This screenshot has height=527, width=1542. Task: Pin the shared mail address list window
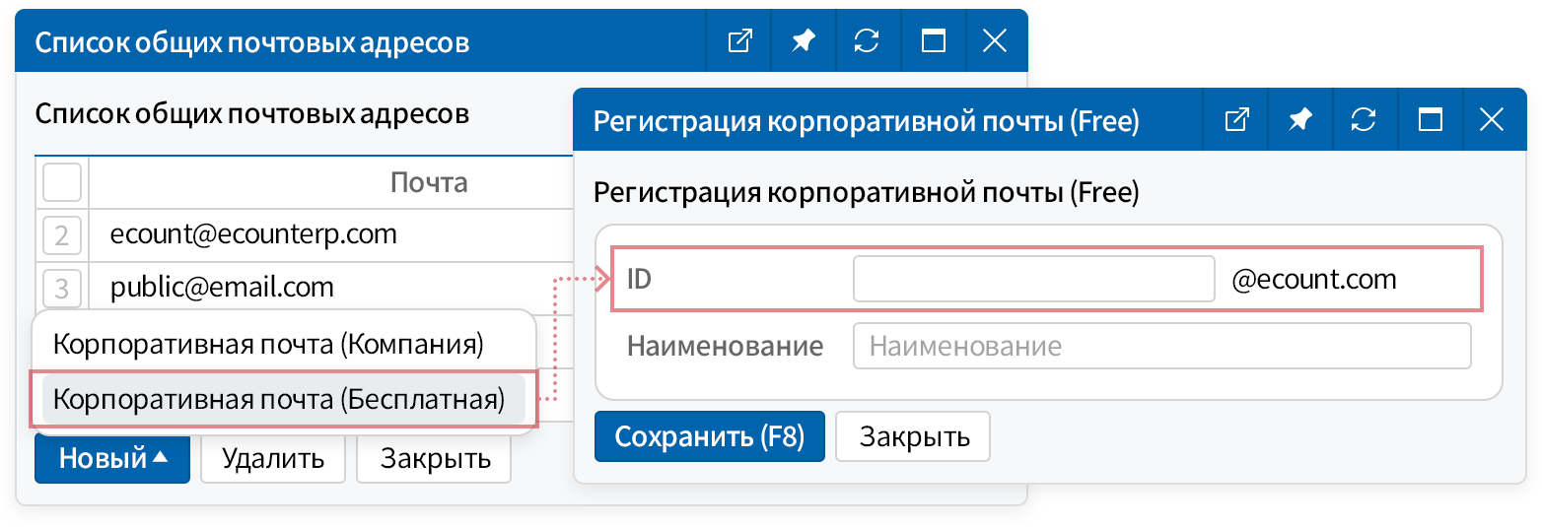(x=804, y=41)
